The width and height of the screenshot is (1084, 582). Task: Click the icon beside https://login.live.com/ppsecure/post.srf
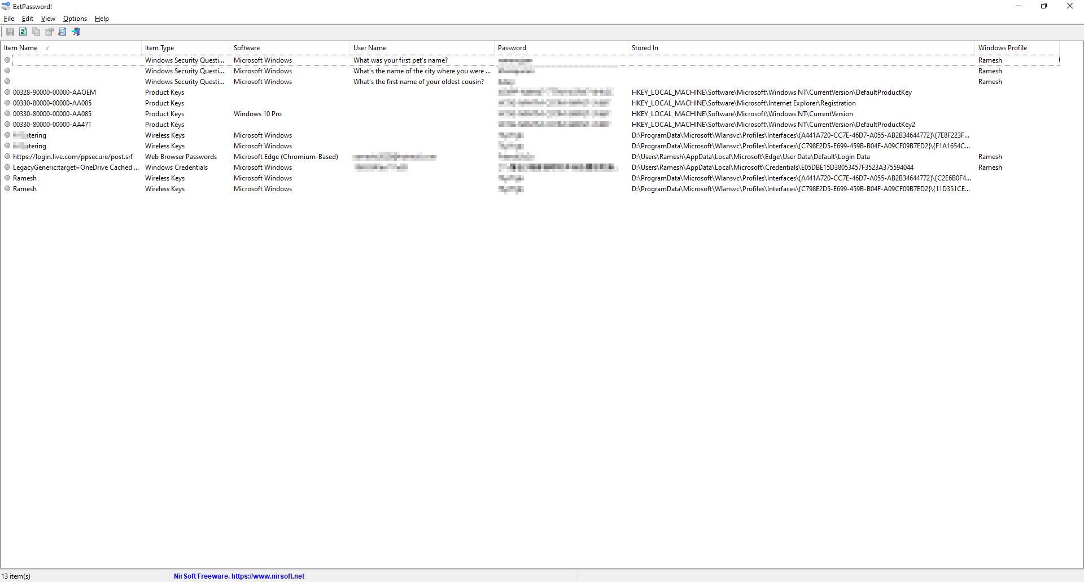pos(7,156)
